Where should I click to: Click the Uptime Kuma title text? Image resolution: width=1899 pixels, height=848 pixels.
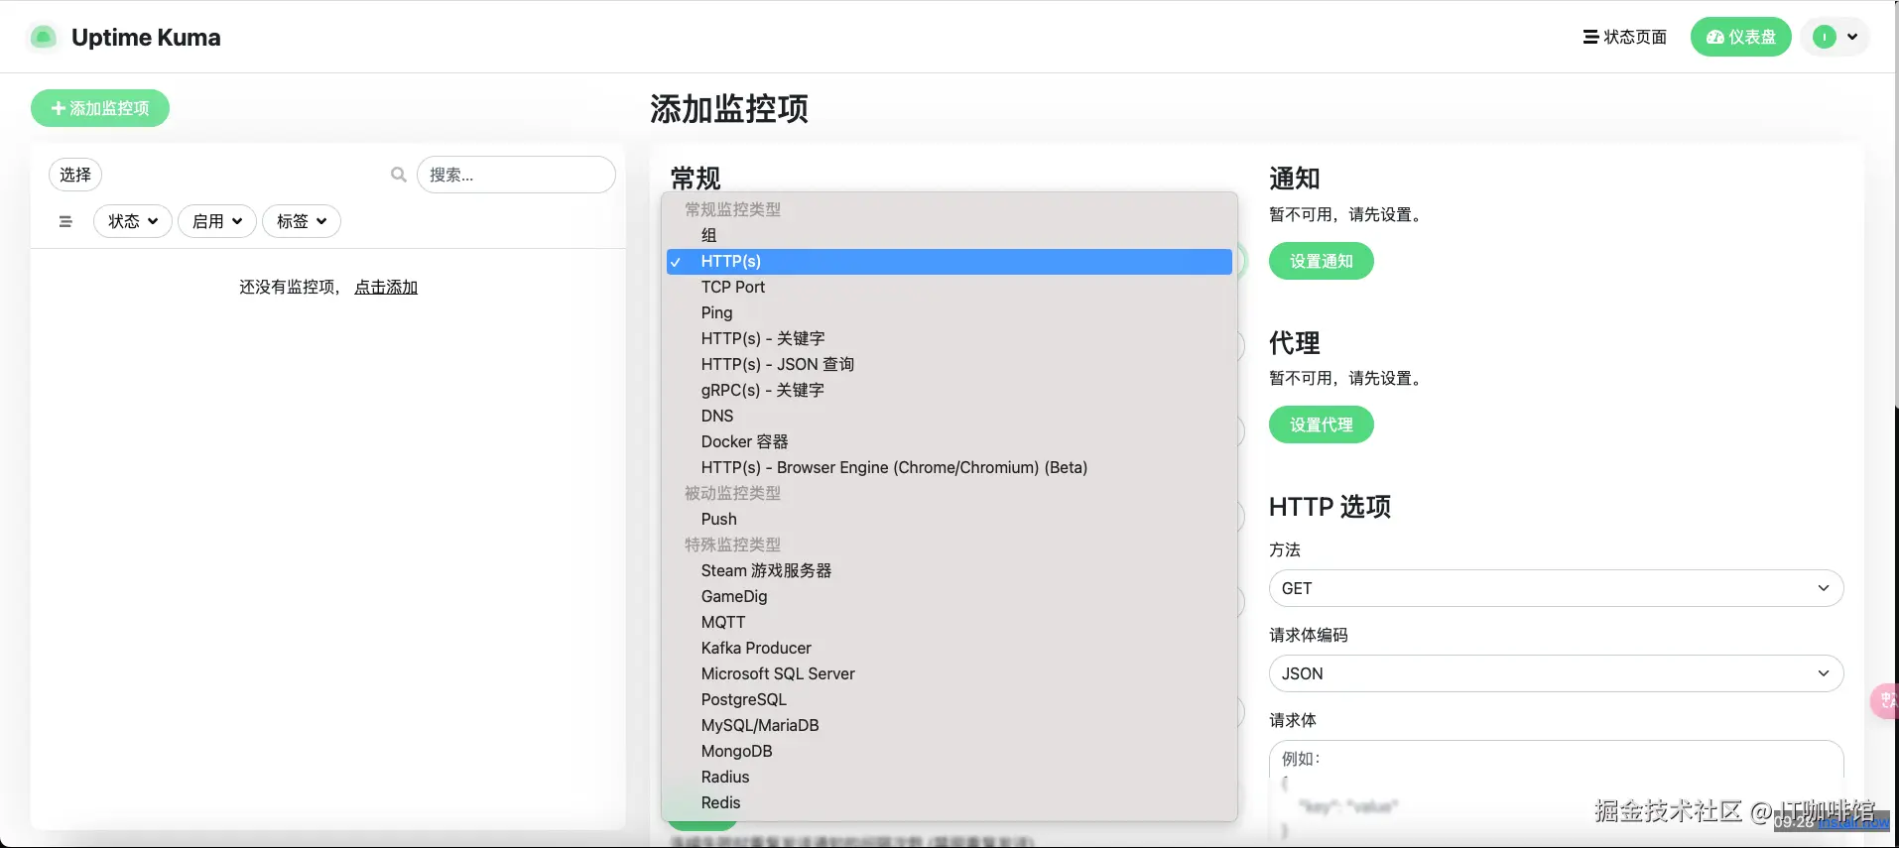coord(146,38)
